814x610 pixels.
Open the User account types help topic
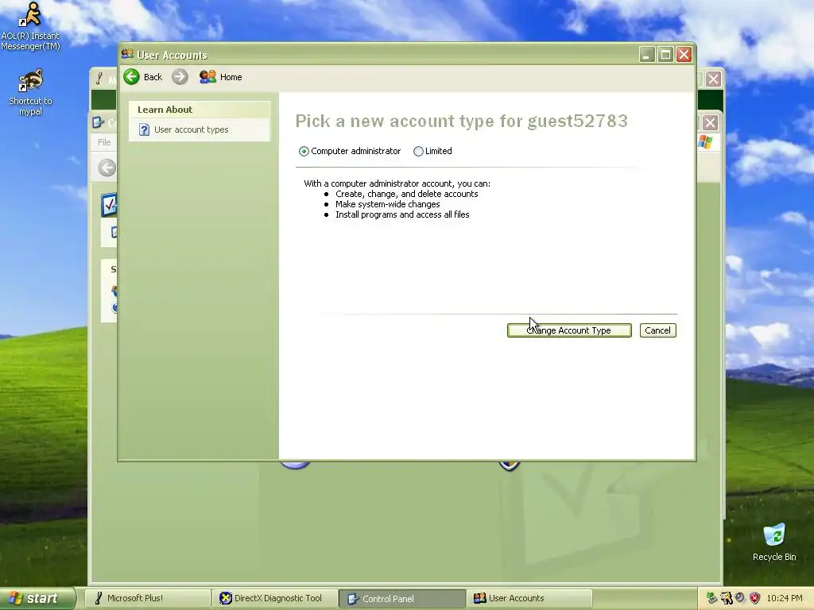(191, 129)
